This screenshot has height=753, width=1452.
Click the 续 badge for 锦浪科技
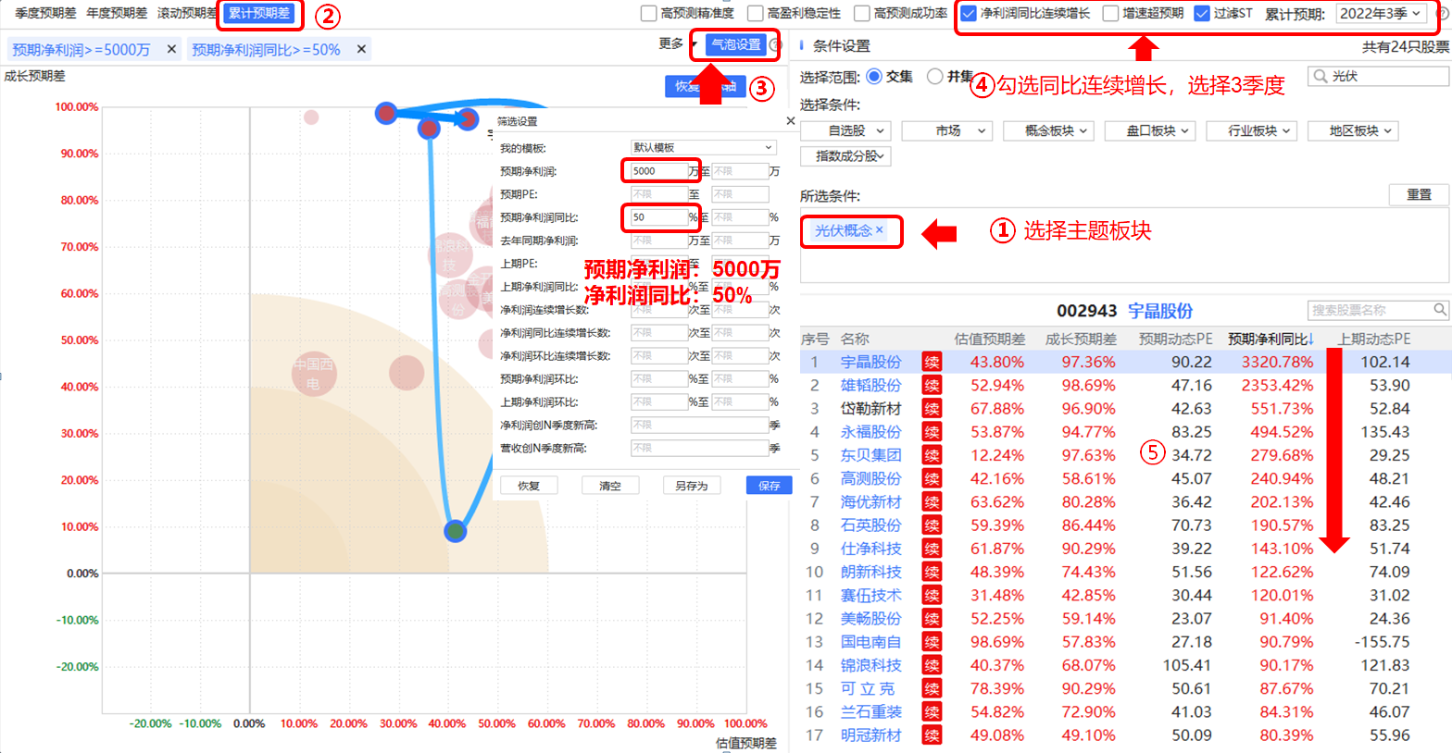[x=932, y=665]
